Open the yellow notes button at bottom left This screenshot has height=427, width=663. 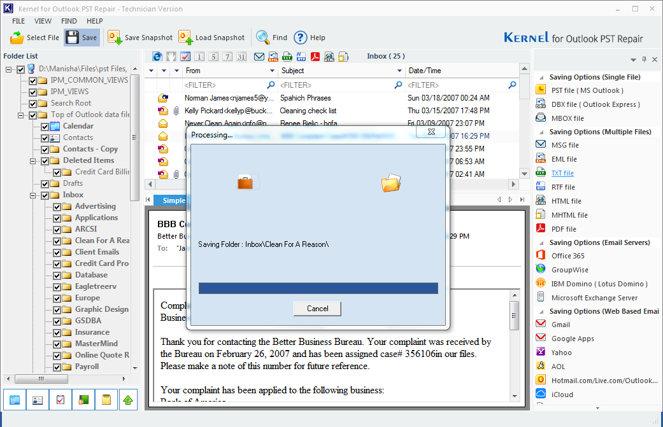click(x=106, y=400)
